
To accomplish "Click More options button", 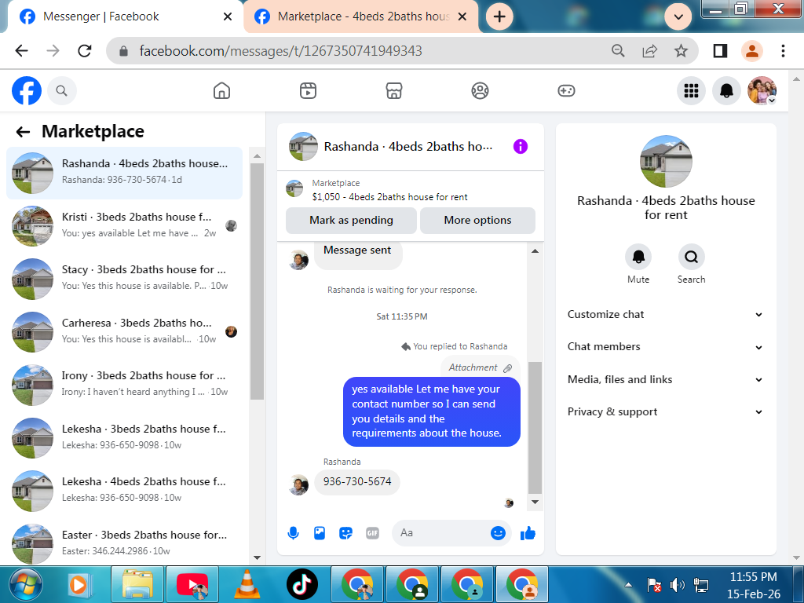I will coord(477,221).
